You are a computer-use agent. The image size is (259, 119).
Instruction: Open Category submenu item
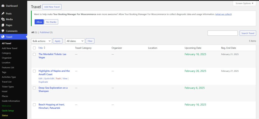[6, 53]
